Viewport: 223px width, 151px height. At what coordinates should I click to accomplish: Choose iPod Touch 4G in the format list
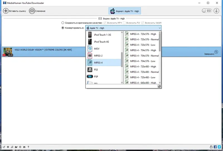point(103,42)
